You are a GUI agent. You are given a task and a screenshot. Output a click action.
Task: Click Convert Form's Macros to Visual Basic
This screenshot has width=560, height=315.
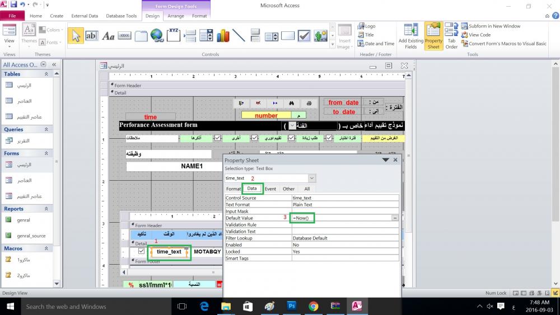[504, 44]
